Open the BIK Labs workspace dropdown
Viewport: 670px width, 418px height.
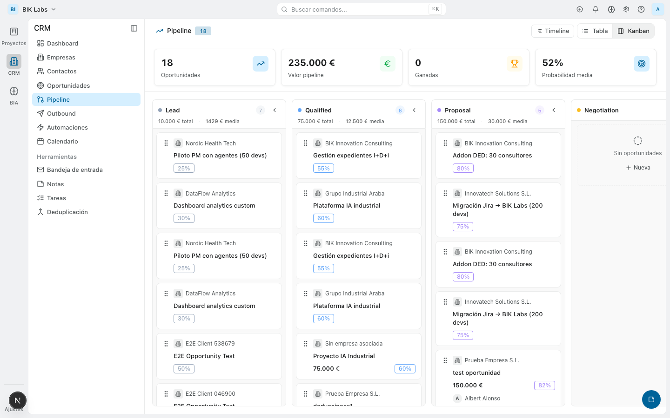click(x=34, y=9)
